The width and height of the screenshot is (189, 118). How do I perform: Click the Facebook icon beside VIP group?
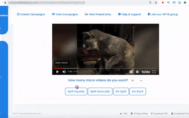(149, 14)
